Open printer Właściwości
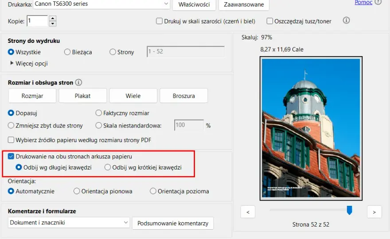This screenshot has width=390, height=239. point(194,4)
